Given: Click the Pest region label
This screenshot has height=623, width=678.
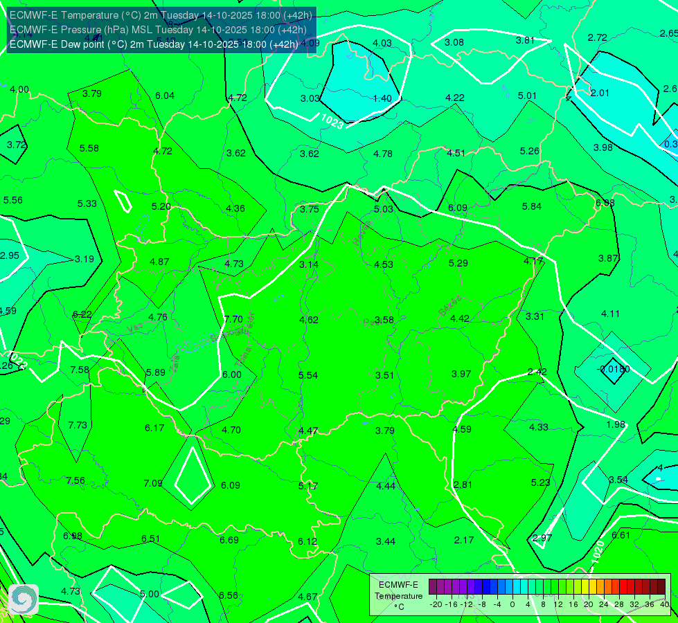Looking at the screenshot, I should 371,322.
